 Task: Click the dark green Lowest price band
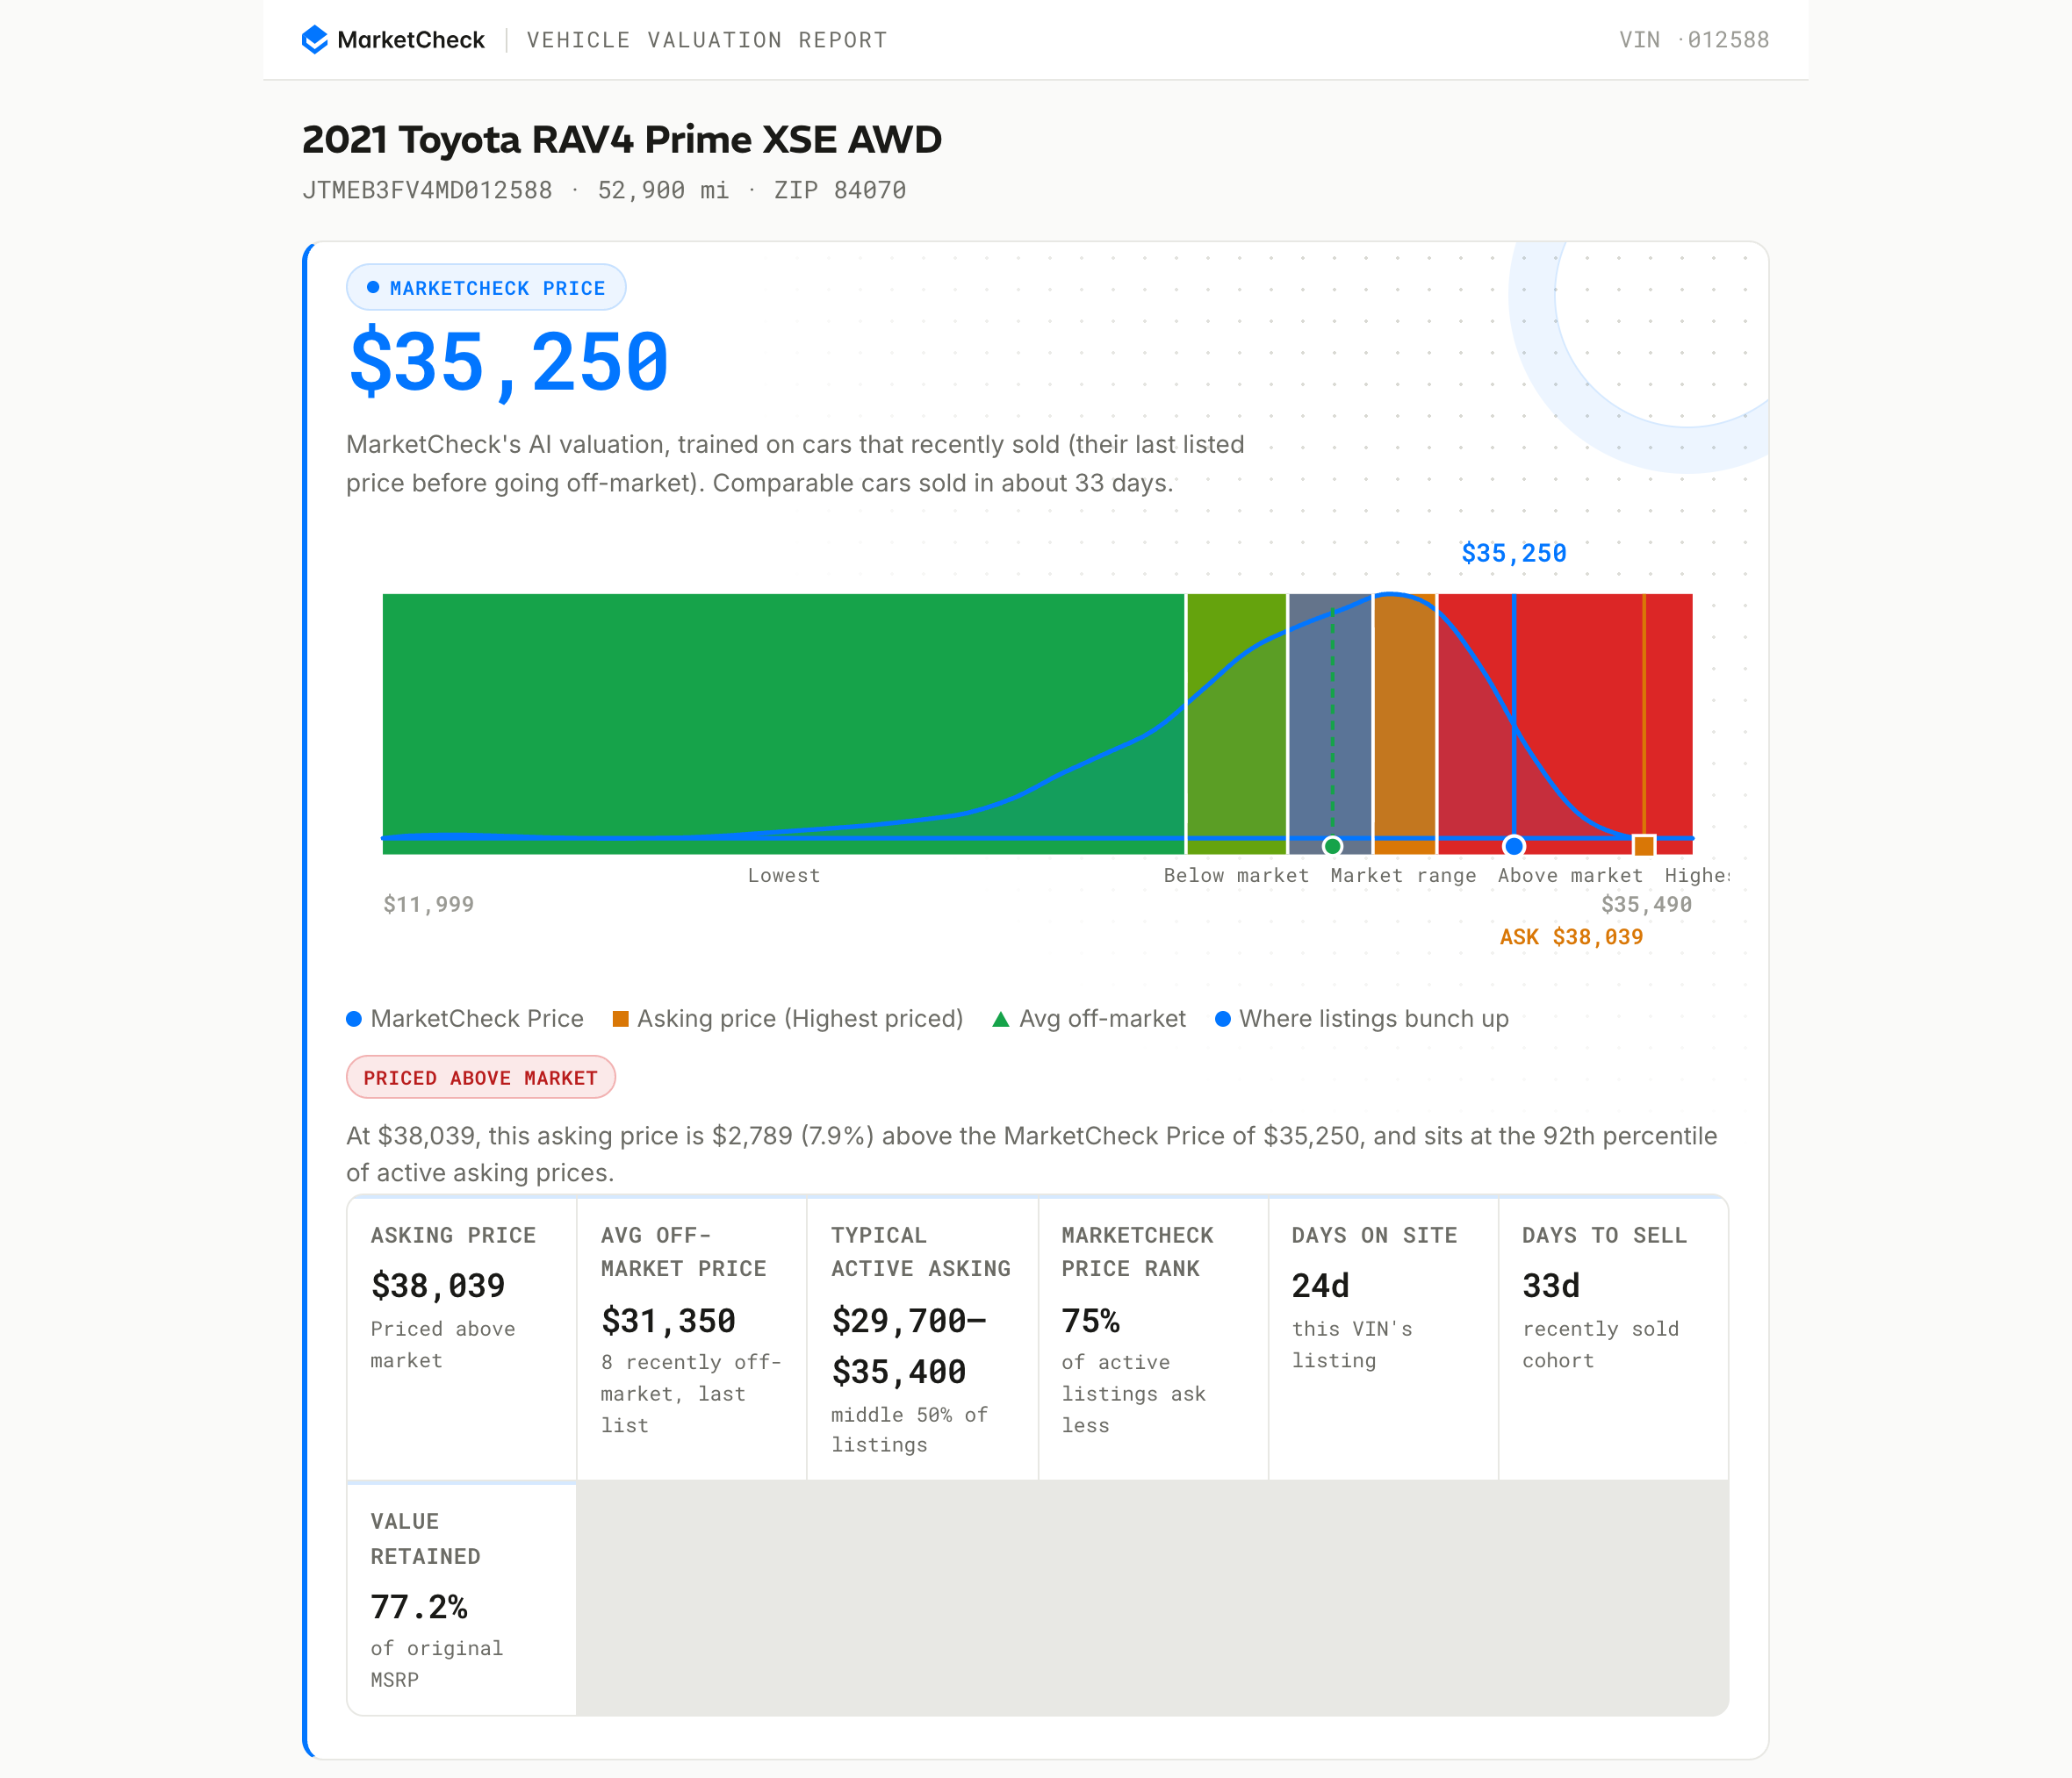pyautogui.click(x=783, y=724)
